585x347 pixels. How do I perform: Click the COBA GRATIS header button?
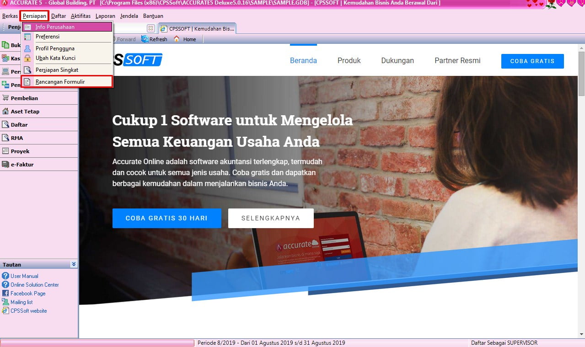(x=532, y=61)
